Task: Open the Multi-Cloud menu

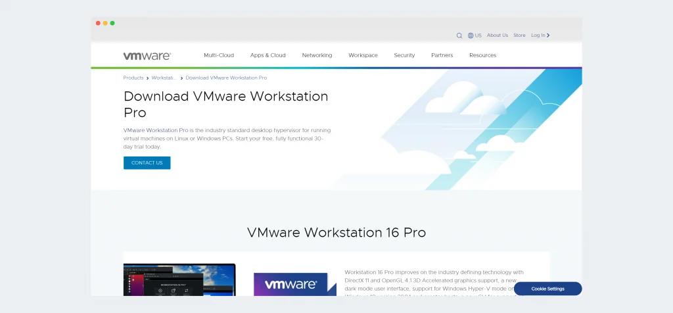Action: pyautogui.click(x=219, y=55)
